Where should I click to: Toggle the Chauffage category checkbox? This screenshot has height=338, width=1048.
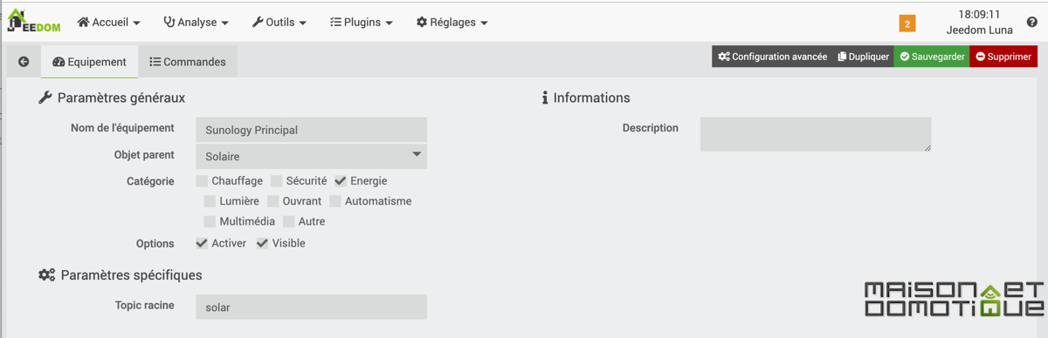202,181
